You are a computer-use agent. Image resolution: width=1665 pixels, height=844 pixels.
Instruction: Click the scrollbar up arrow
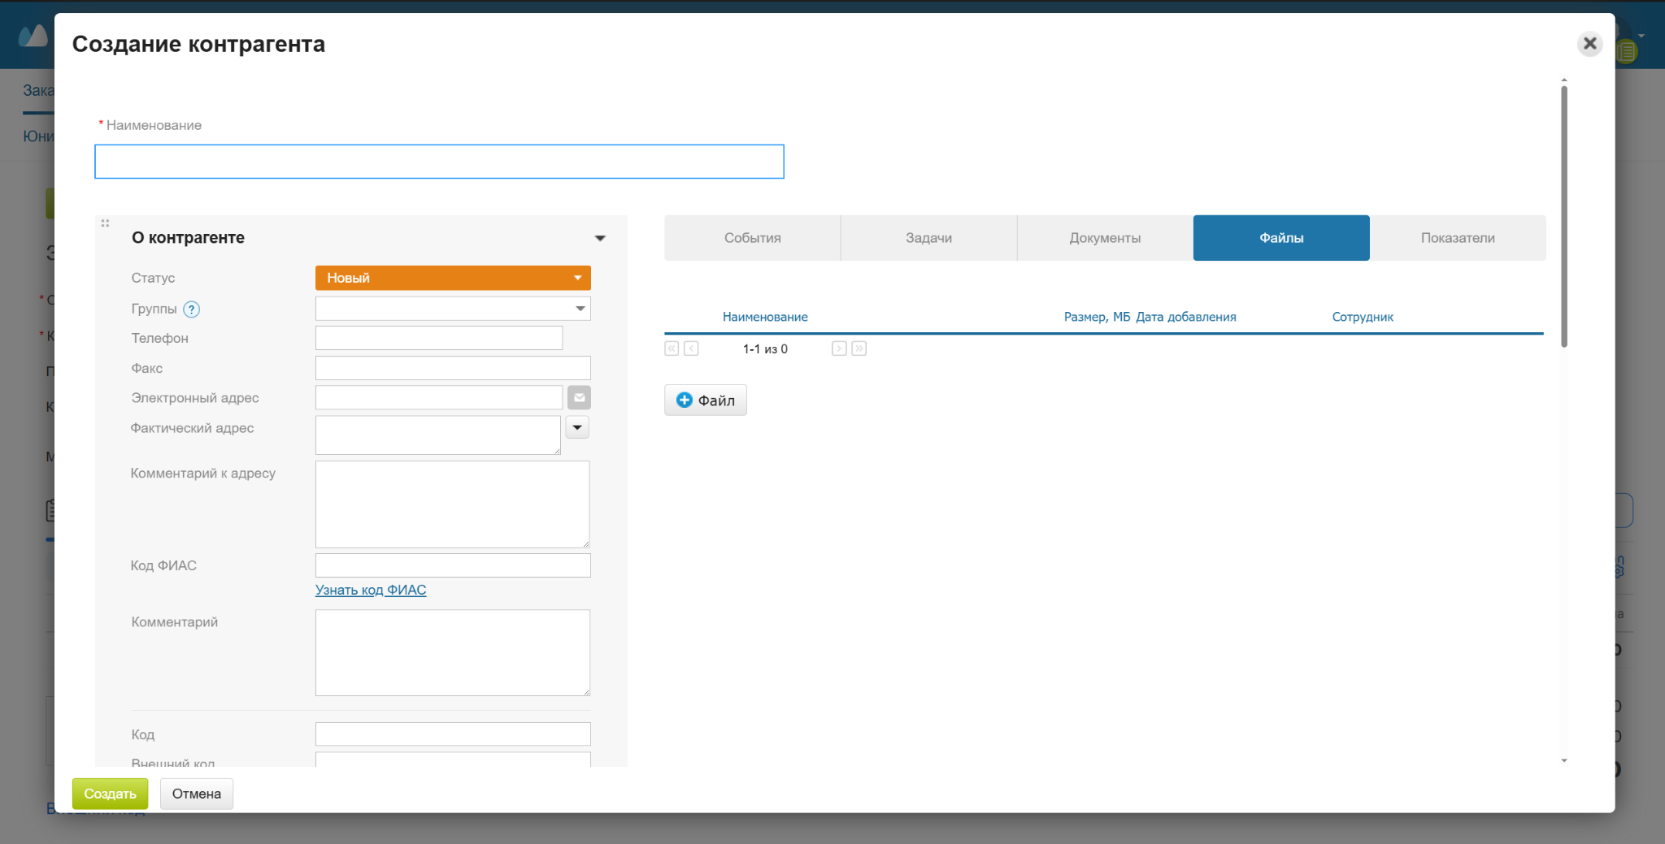coord(1564,80)
